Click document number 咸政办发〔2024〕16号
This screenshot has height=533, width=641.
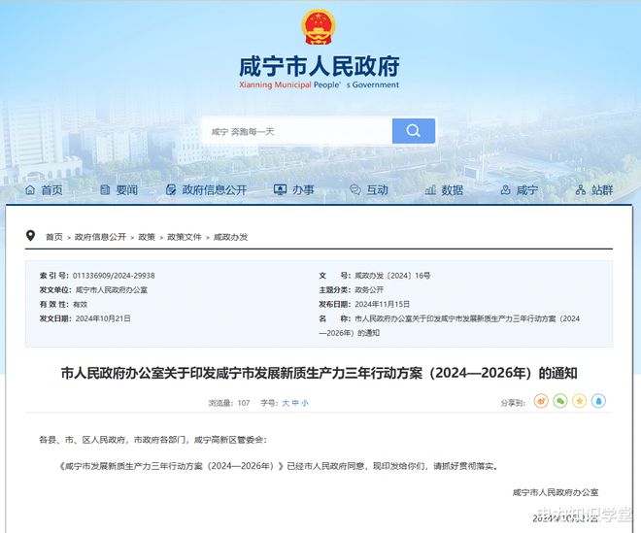click(392, 276)
